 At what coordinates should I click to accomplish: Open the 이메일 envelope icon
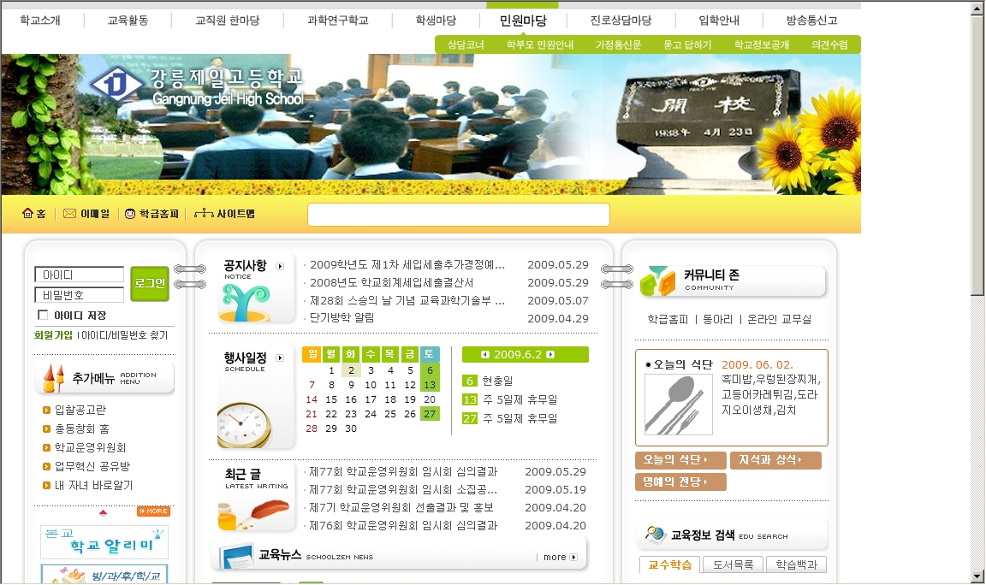[x=69, y=214]
